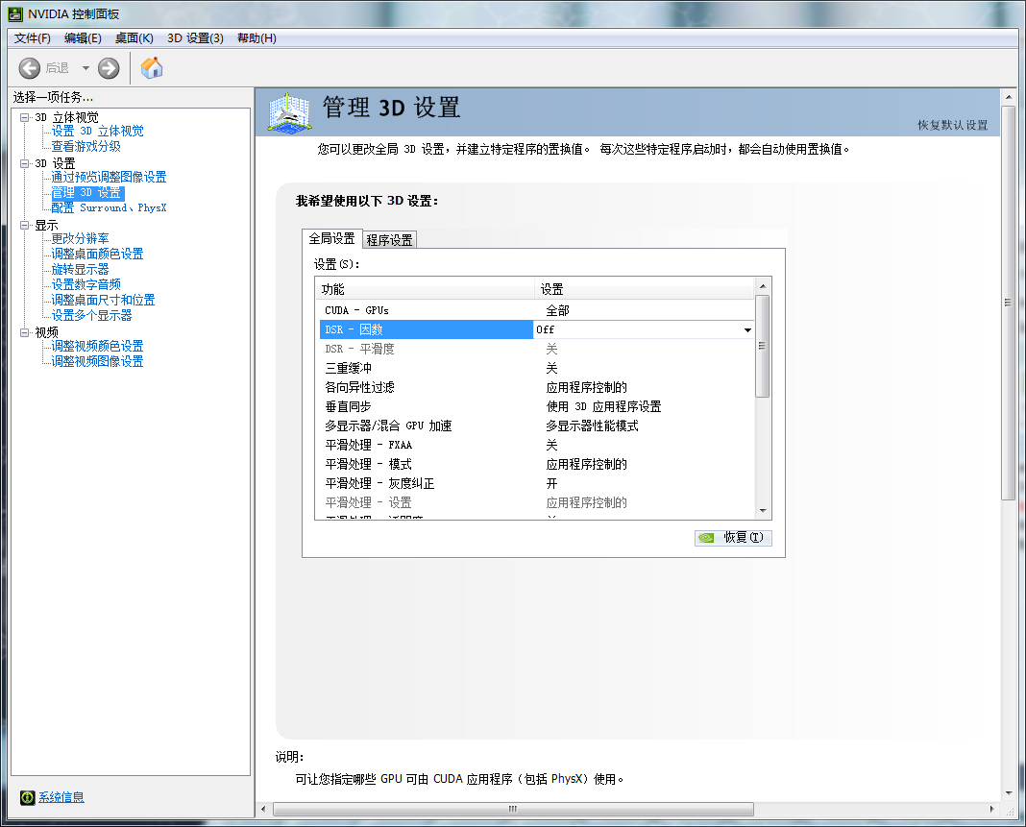Click the forward arrow button
This screenshot has width=1026, height=827.
109,68
